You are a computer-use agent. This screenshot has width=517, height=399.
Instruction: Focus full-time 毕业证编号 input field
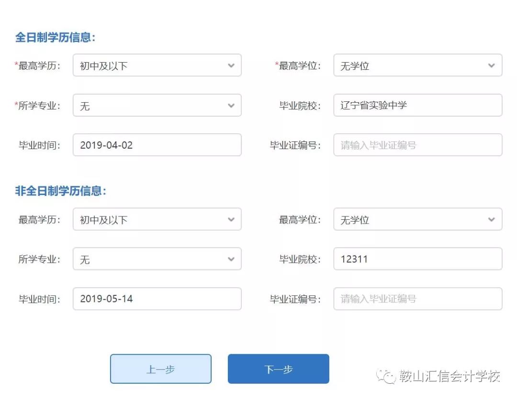coord(417,145)
